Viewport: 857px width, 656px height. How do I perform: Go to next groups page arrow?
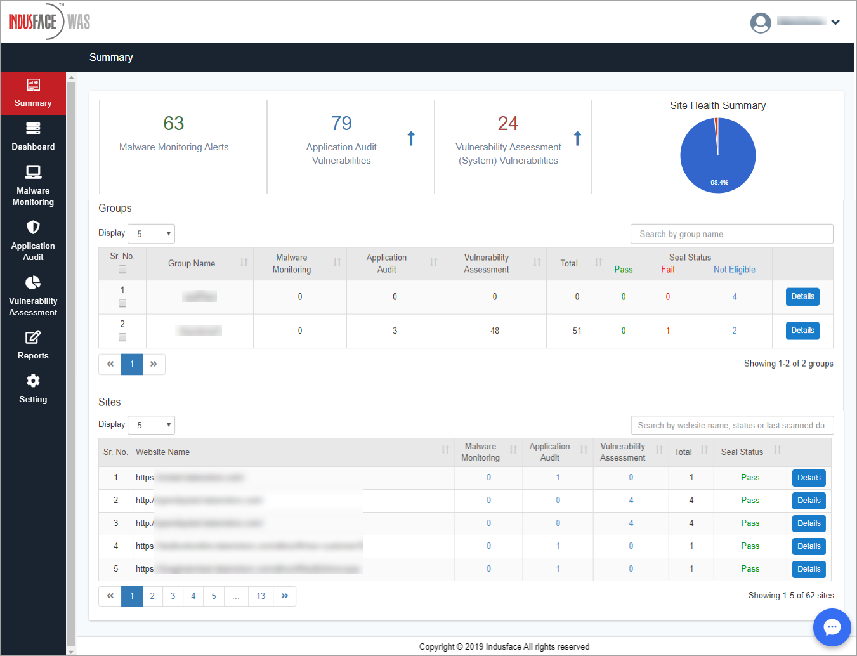154,364
